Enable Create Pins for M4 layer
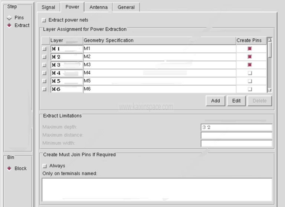285x207 pixels. (x=250, y=73)
